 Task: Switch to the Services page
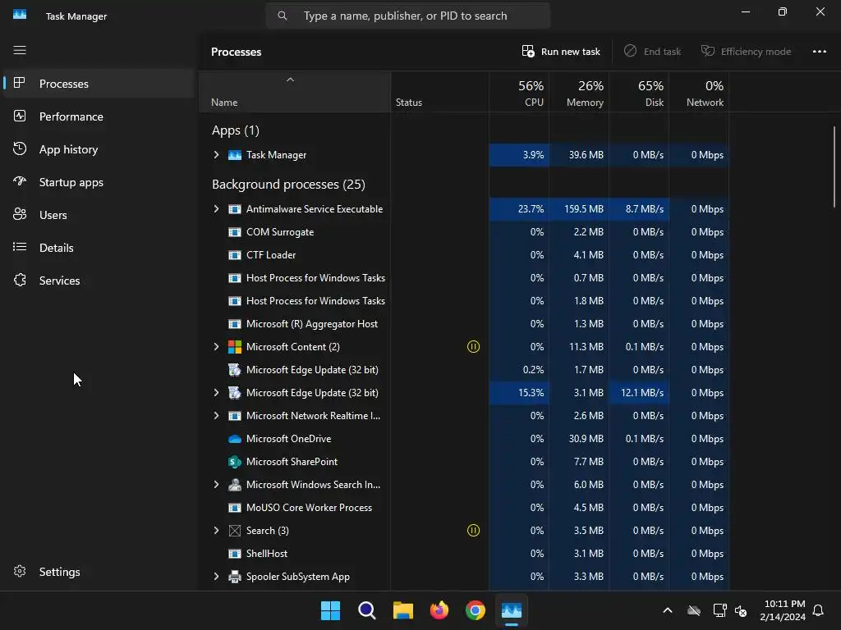99,281
